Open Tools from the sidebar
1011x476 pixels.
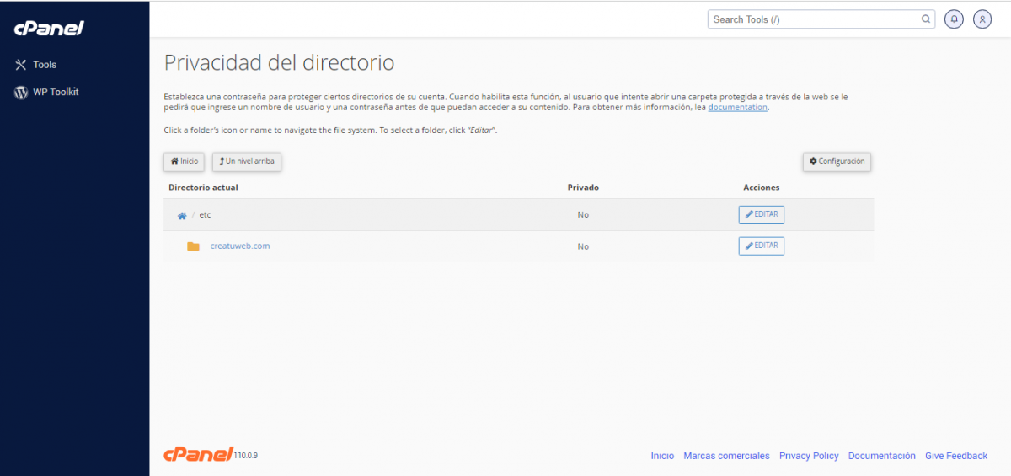(x=44, y=65)
